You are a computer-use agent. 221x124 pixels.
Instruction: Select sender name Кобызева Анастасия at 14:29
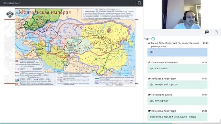tap(164, 79)
